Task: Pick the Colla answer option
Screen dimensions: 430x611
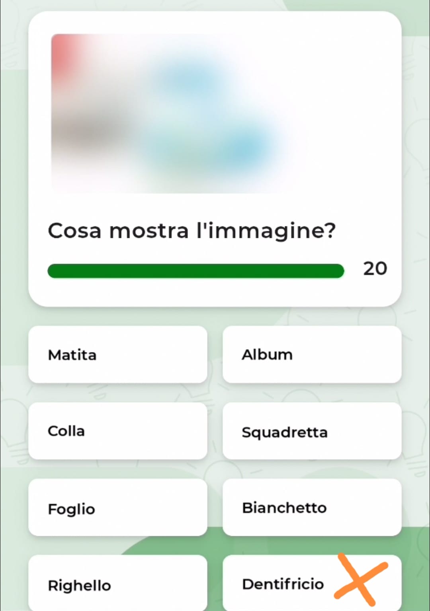Action: pyautogui.click(x=118, y=431)
